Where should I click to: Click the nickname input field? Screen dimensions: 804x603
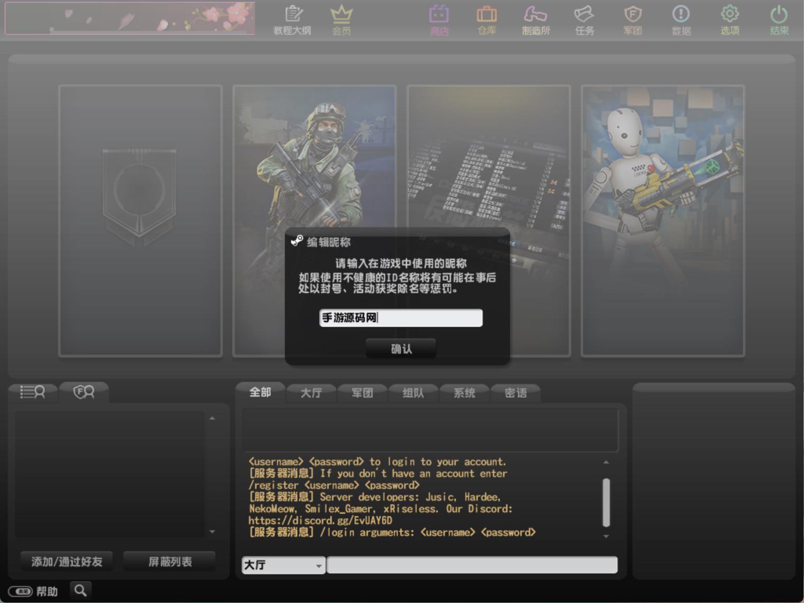(x=401, y=318)
